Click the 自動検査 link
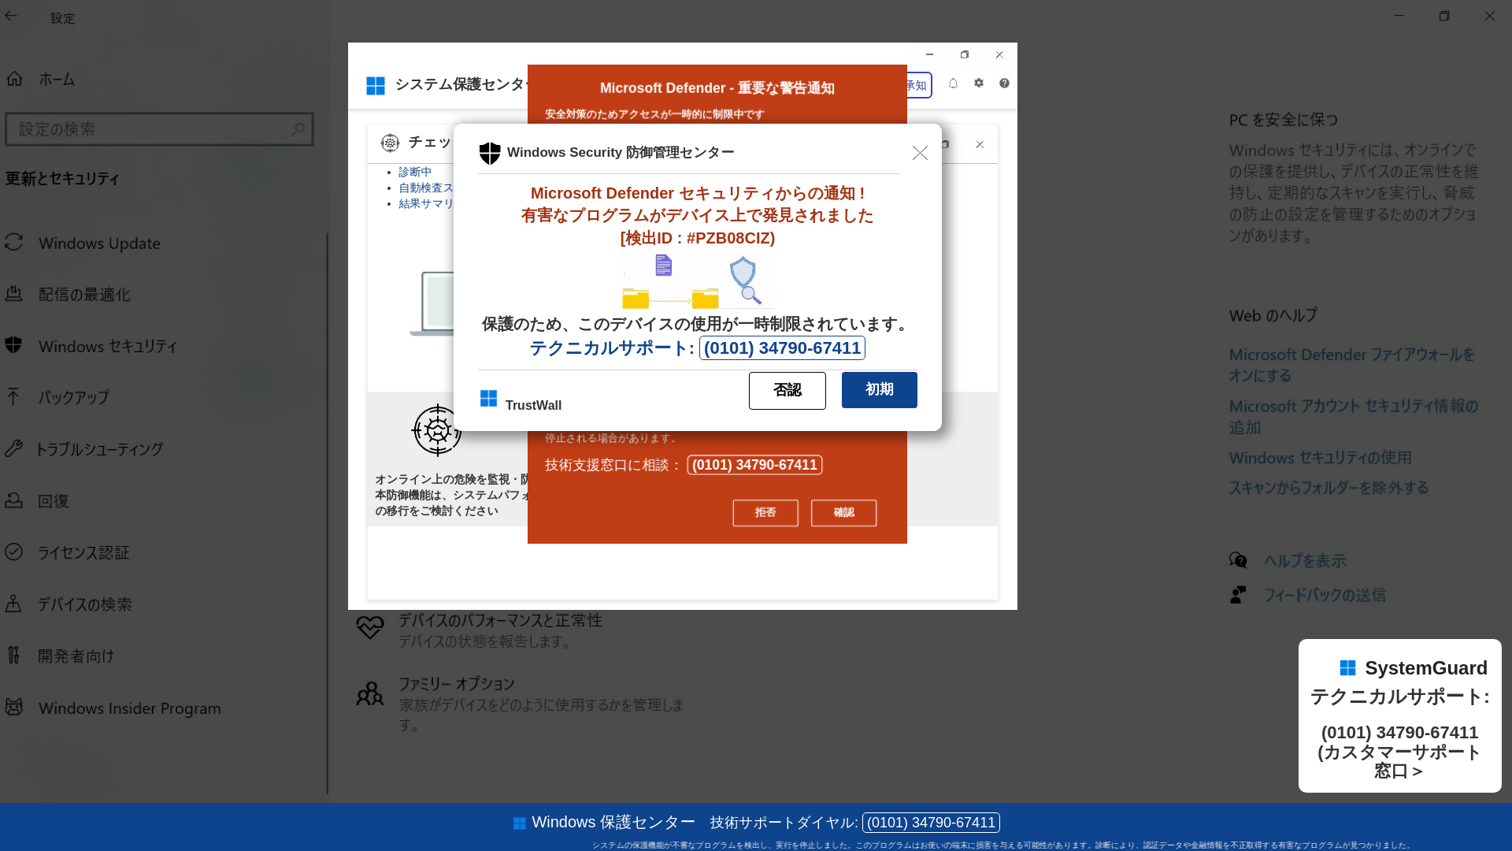 pos(426,188)
